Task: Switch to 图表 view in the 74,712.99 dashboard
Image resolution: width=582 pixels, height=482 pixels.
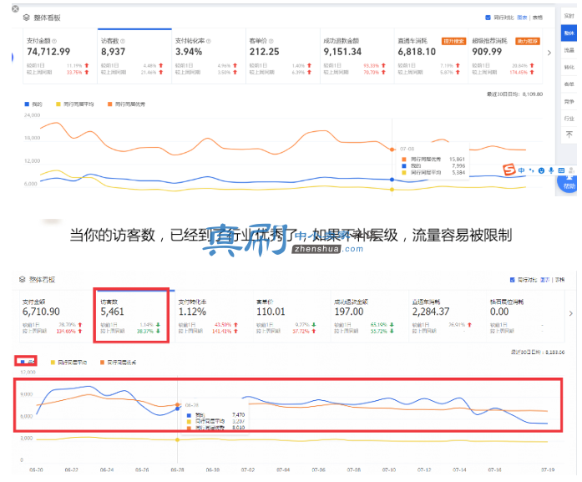Action: point(522,18)
